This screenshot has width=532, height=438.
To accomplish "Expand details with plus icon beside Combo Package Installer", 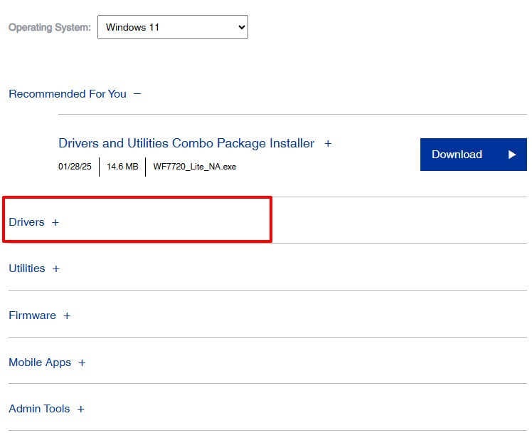I will tap(328, 143).
